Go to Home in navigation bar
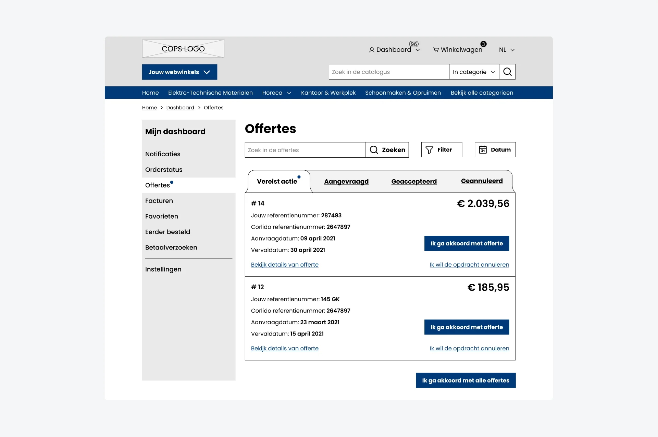Screen dimensions: 658x437 coord(150,93)
